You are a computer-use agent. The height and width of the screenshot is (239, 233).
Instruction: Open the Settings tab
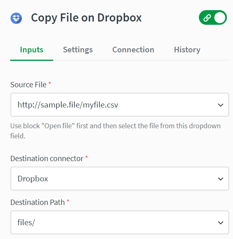tap(78, 50)
